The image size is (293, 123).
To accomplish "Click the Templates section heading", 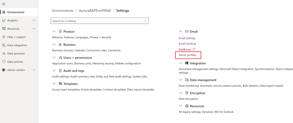I will tap(71, 84).
